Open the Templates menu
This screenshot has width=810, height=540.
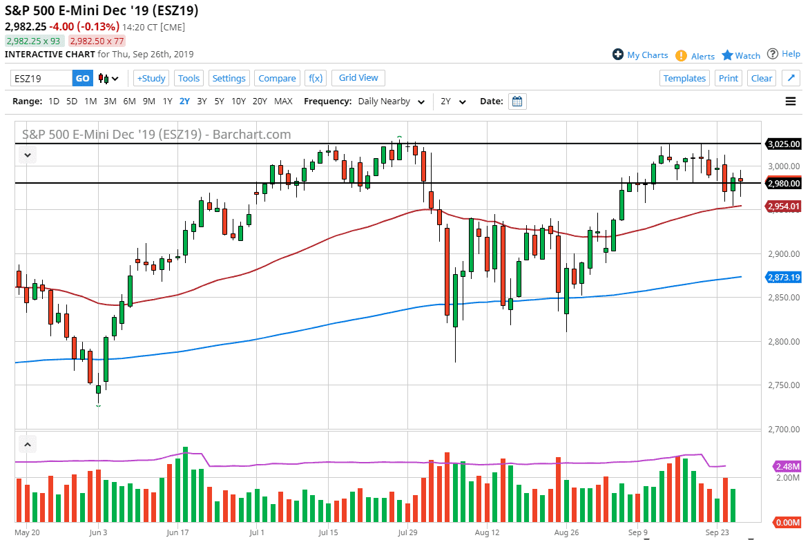coord(684,78)
